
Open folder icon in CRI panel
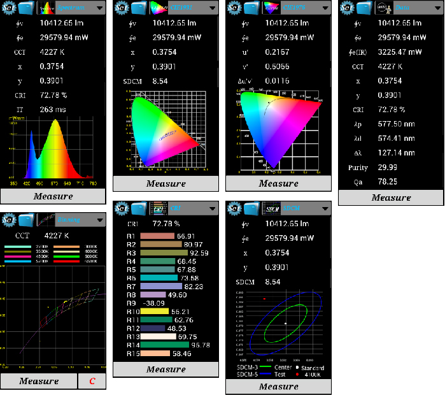[x=139, y=208]
